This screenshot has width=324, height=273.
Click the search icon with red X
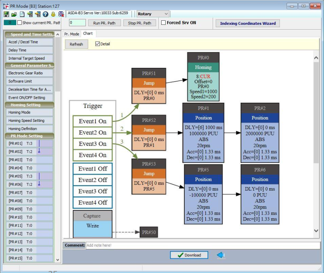pyautogui.click(x=61, y=14)
